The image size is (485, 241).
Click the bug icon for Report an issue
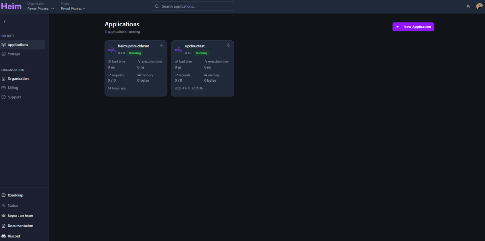(x=4, y=215)
